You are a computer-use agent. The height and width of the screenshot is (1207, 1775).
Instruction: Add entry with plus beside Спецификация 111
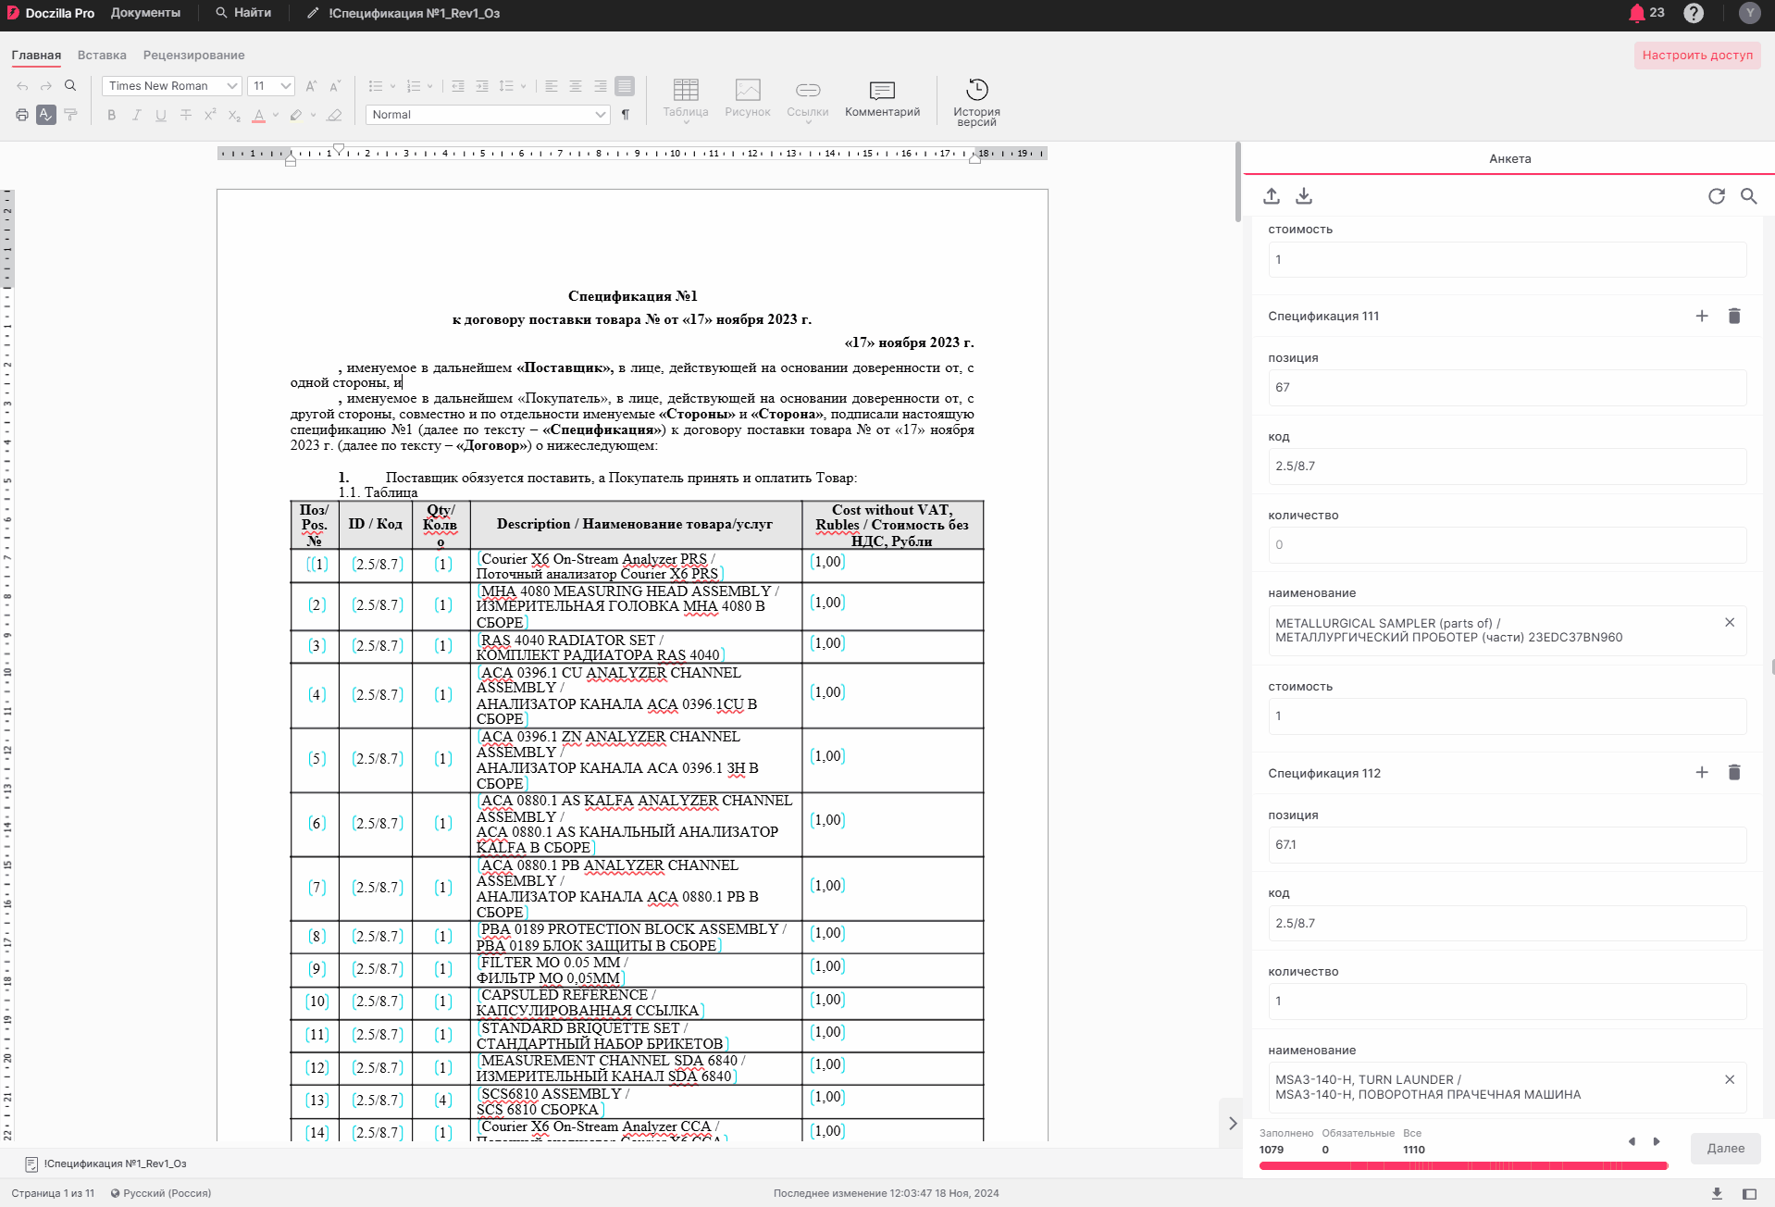pos(1702,317)
